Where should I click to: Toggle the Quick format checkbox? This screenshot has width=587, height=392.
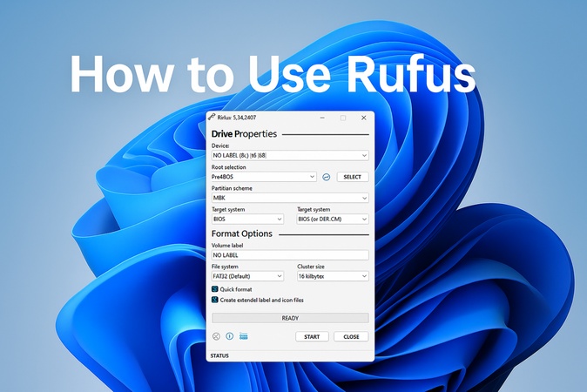(215, 289)
